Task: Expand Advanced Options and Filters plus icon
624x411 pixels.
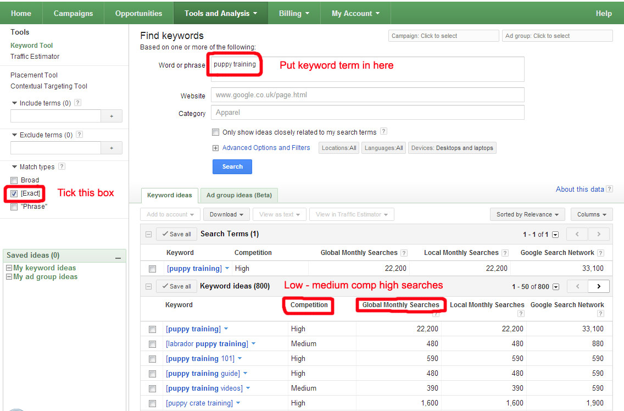Action: pyautogui.click(x=216, y=148)
